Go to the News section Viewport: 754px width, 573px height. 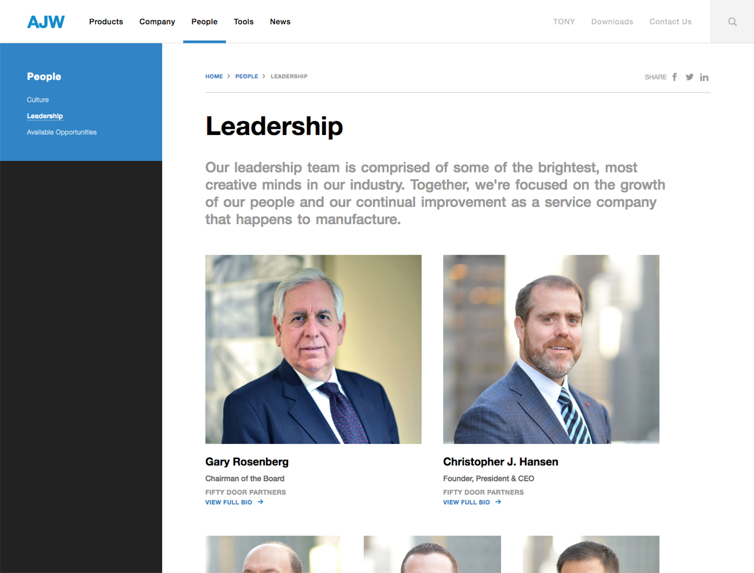[280, 22]
